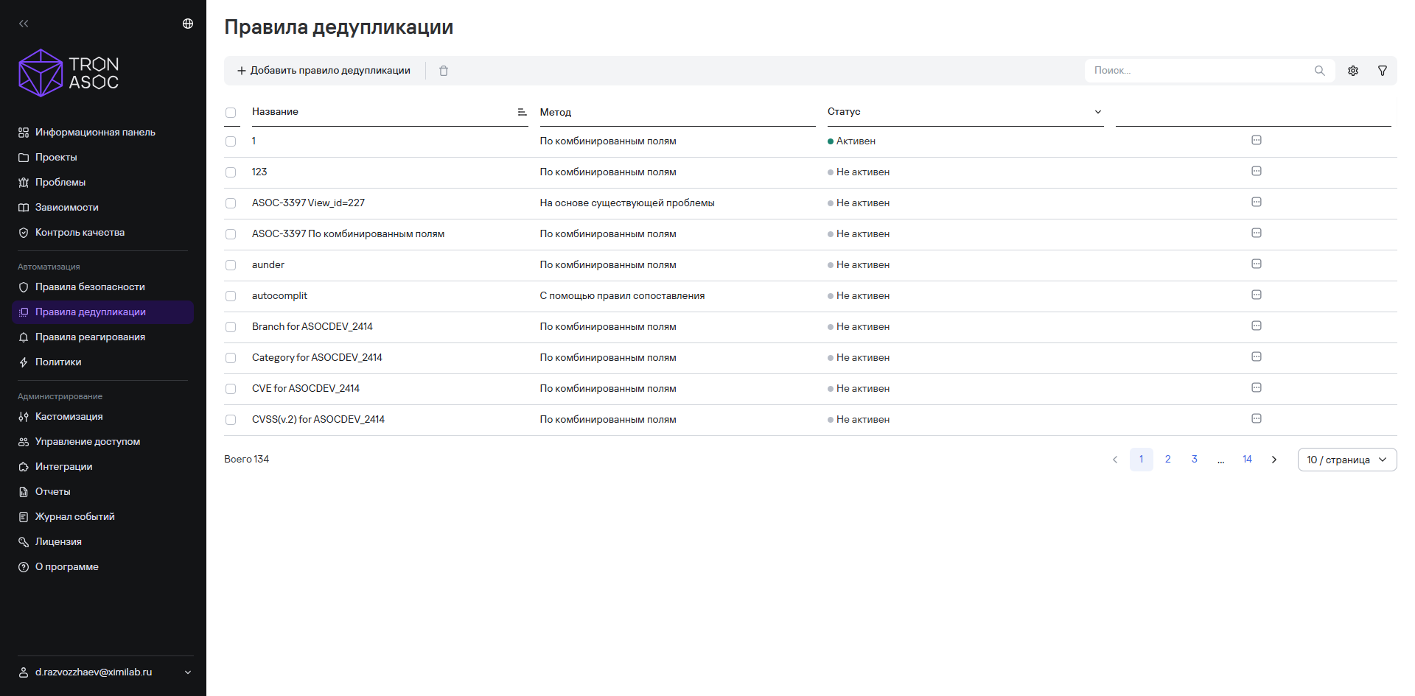Open actions for ASOC-3397 View_id=227
Image resolution: width=1415 pixels, height=696 pixels.
(x=1257, y=202)
